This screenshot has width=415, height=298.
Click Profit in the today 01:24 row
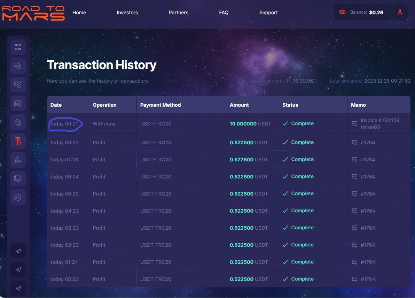(99, 262)
